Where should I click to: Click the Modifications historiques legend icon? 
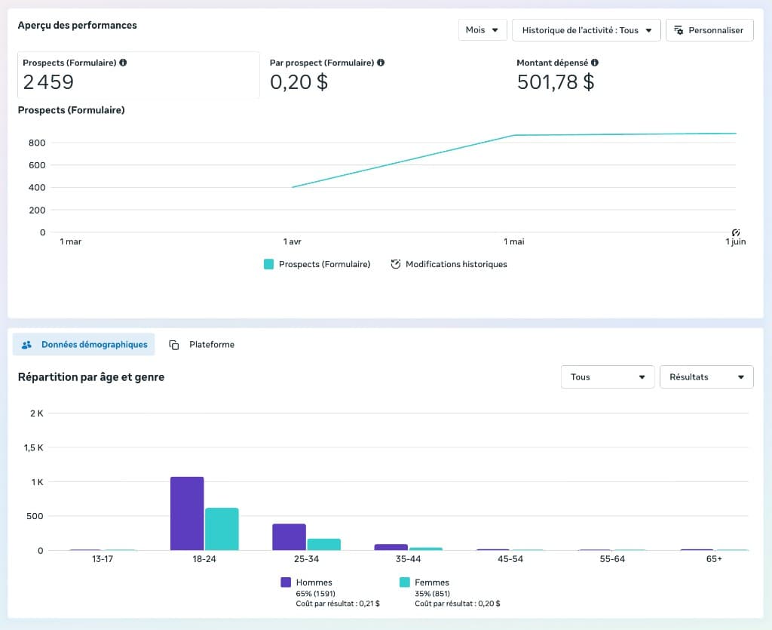click(395, 264)
